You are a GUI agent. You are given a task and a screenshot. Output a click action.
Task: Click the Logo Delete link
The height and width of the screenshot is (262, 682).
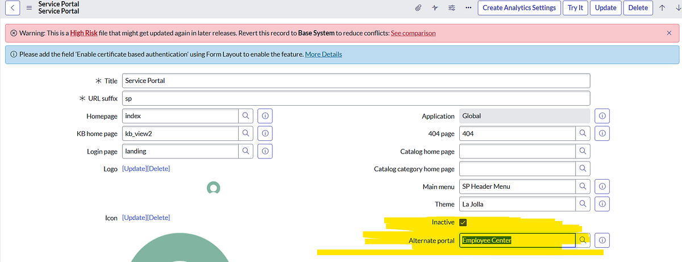(159, 169)
